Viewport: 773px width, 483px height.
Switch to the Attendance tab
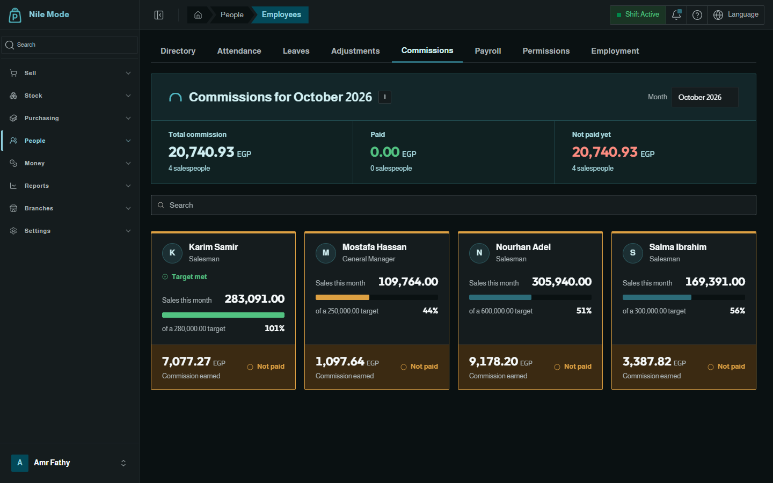[239, 51]
